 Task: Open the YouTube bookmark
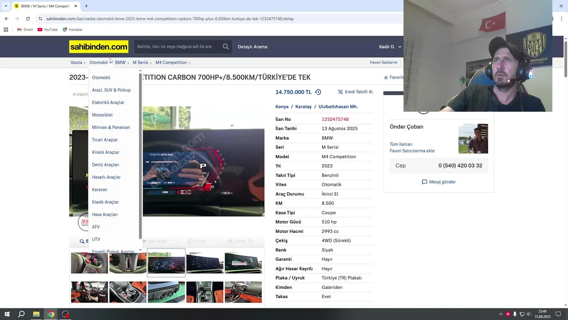pos(47,30)
